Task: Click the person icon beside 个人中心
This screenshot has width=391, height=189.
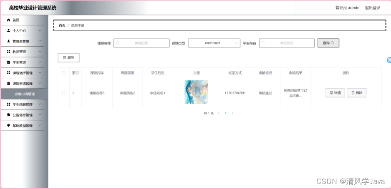Action: pos(9,30)
